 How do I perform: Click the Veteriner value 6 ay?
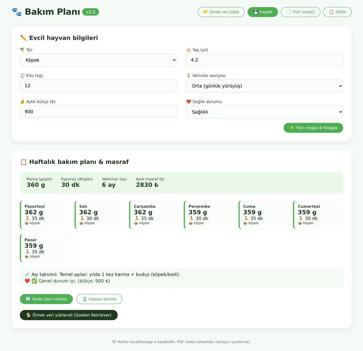click(x=109, y=185)
